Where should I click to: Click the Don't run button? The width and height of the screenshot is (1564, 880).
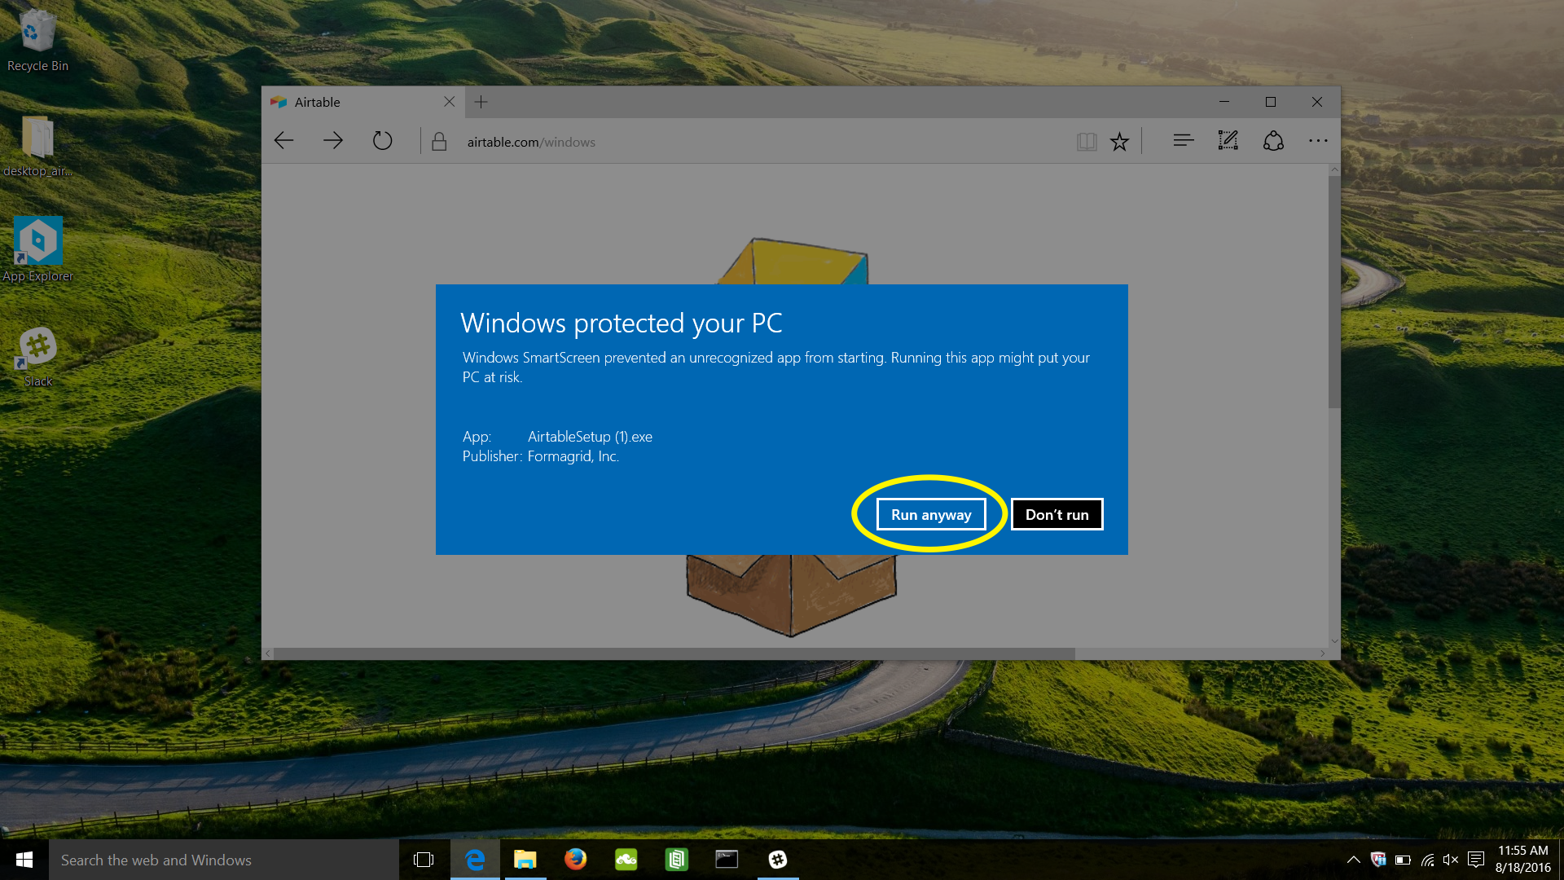pyautogui.click(x=1057, y=514)
